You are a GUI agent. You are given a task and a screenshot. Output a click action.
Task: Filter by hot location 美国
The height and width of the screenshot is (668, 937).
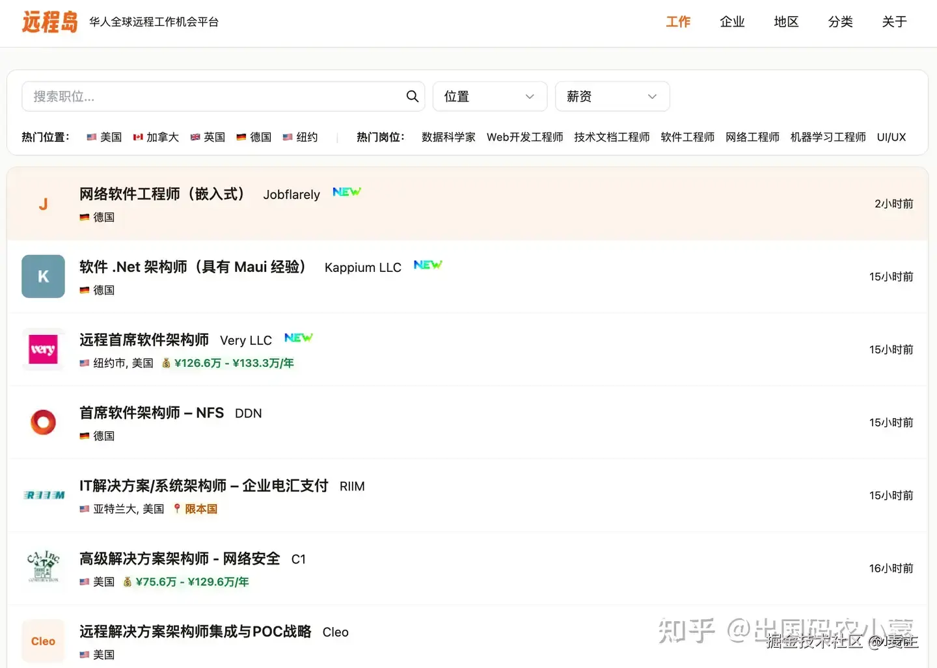point(104,137)
